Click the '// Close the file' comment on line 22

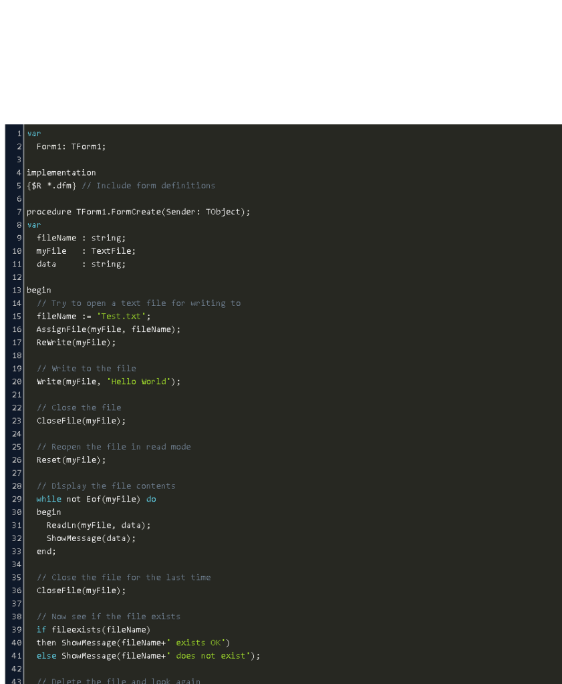tap(79, 408)
